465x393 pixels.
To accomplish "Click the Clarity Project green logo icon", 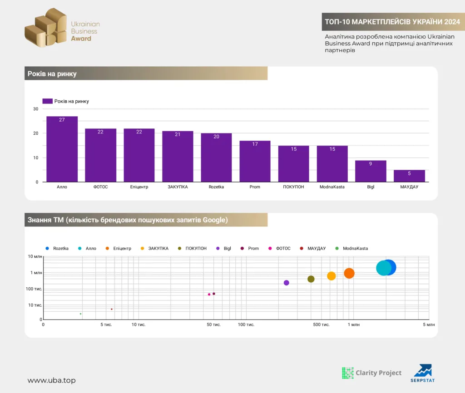I will coord(347,373).
